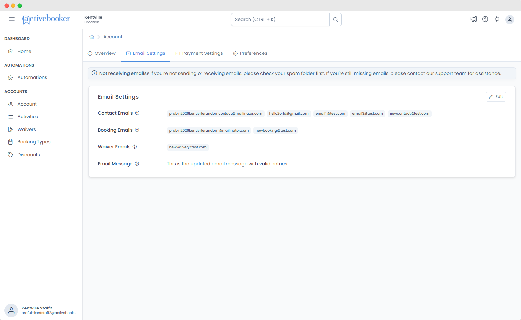Image resolution: width=521 pixels, height=320 pixels.
Task: Click the newcontact@test.com chip
Action: (410, 113)
